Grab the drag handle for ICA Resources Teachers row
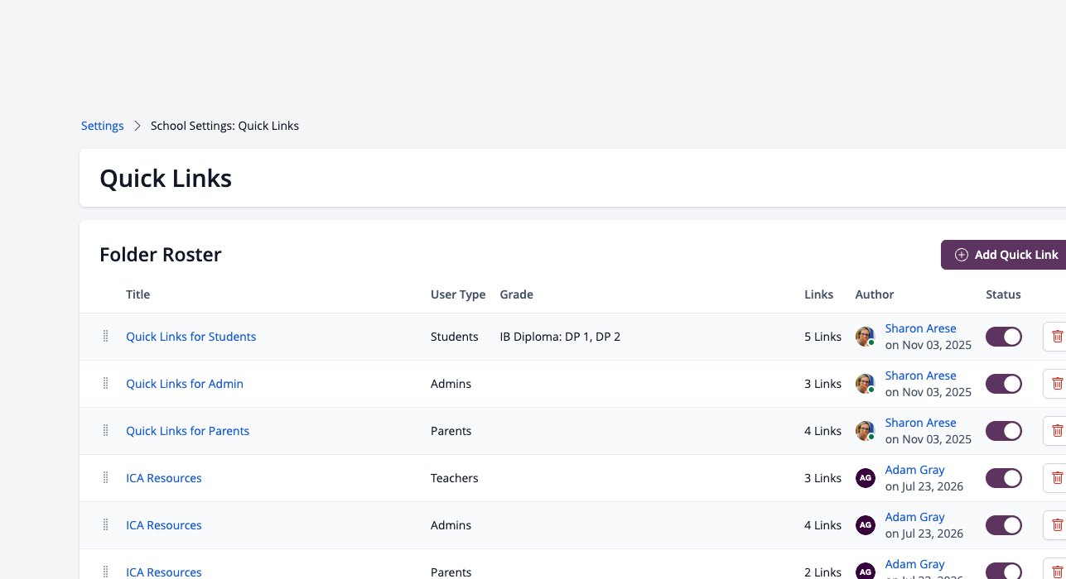This screenshot has height=579, width=1066. [x=105, y=478]
